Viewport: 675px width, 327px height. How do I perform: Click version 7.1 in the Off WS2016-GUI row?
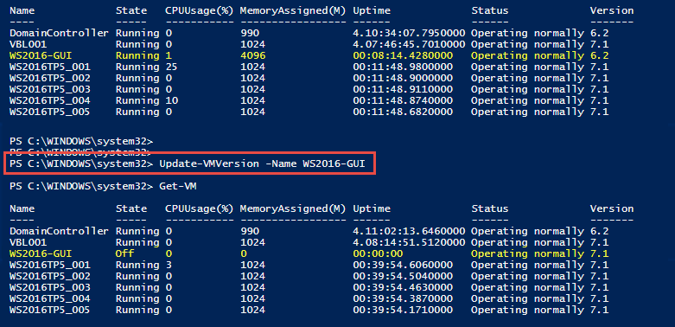coord(599,253)
